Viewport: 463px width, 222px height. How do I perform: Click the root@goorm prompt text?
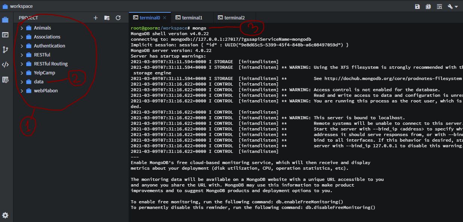coord(144,28)
